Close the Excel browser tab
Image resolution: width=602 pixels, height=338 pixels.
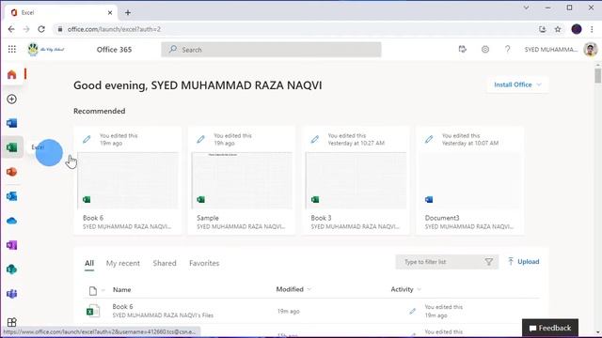coord(110,12)
